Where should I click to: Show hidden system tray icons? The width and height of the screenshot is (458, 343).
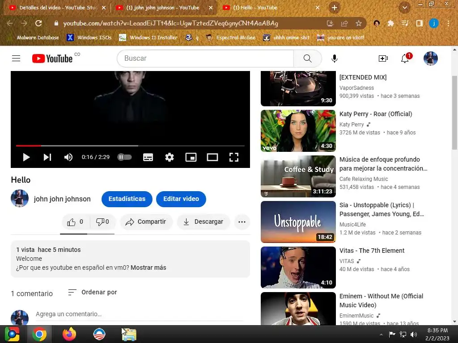coord(381,335)
